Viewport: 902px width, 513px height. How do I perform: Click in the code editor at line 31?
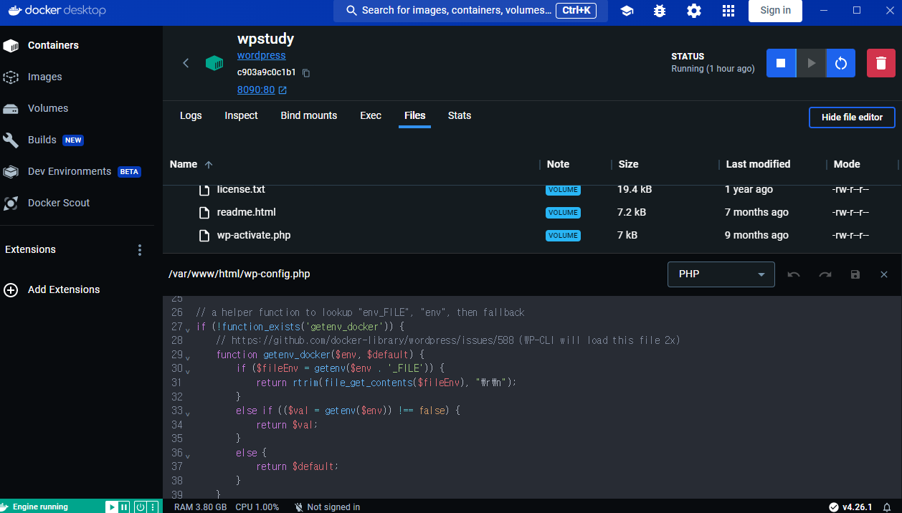(532, 383)
